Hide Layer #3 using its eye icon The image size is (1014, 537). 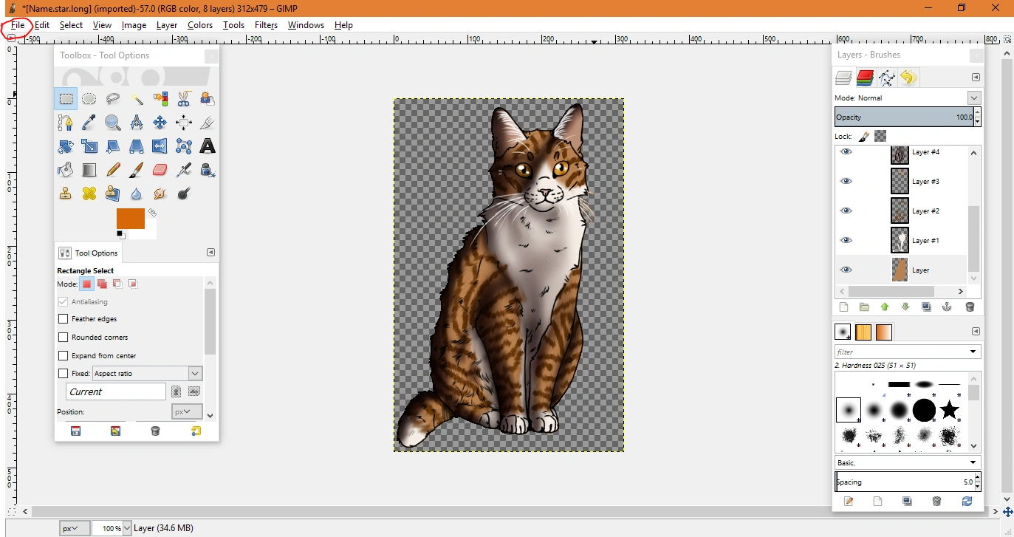[846, 181]
